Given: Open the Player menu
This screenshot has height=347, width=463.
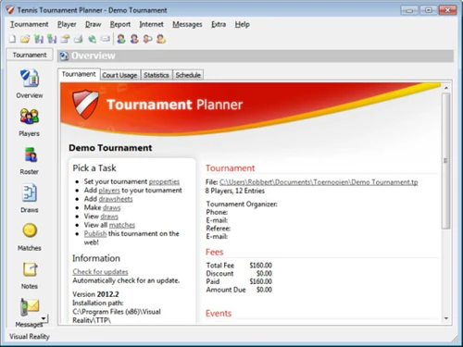Looking at the screenshot, I should tap(67, 24).
